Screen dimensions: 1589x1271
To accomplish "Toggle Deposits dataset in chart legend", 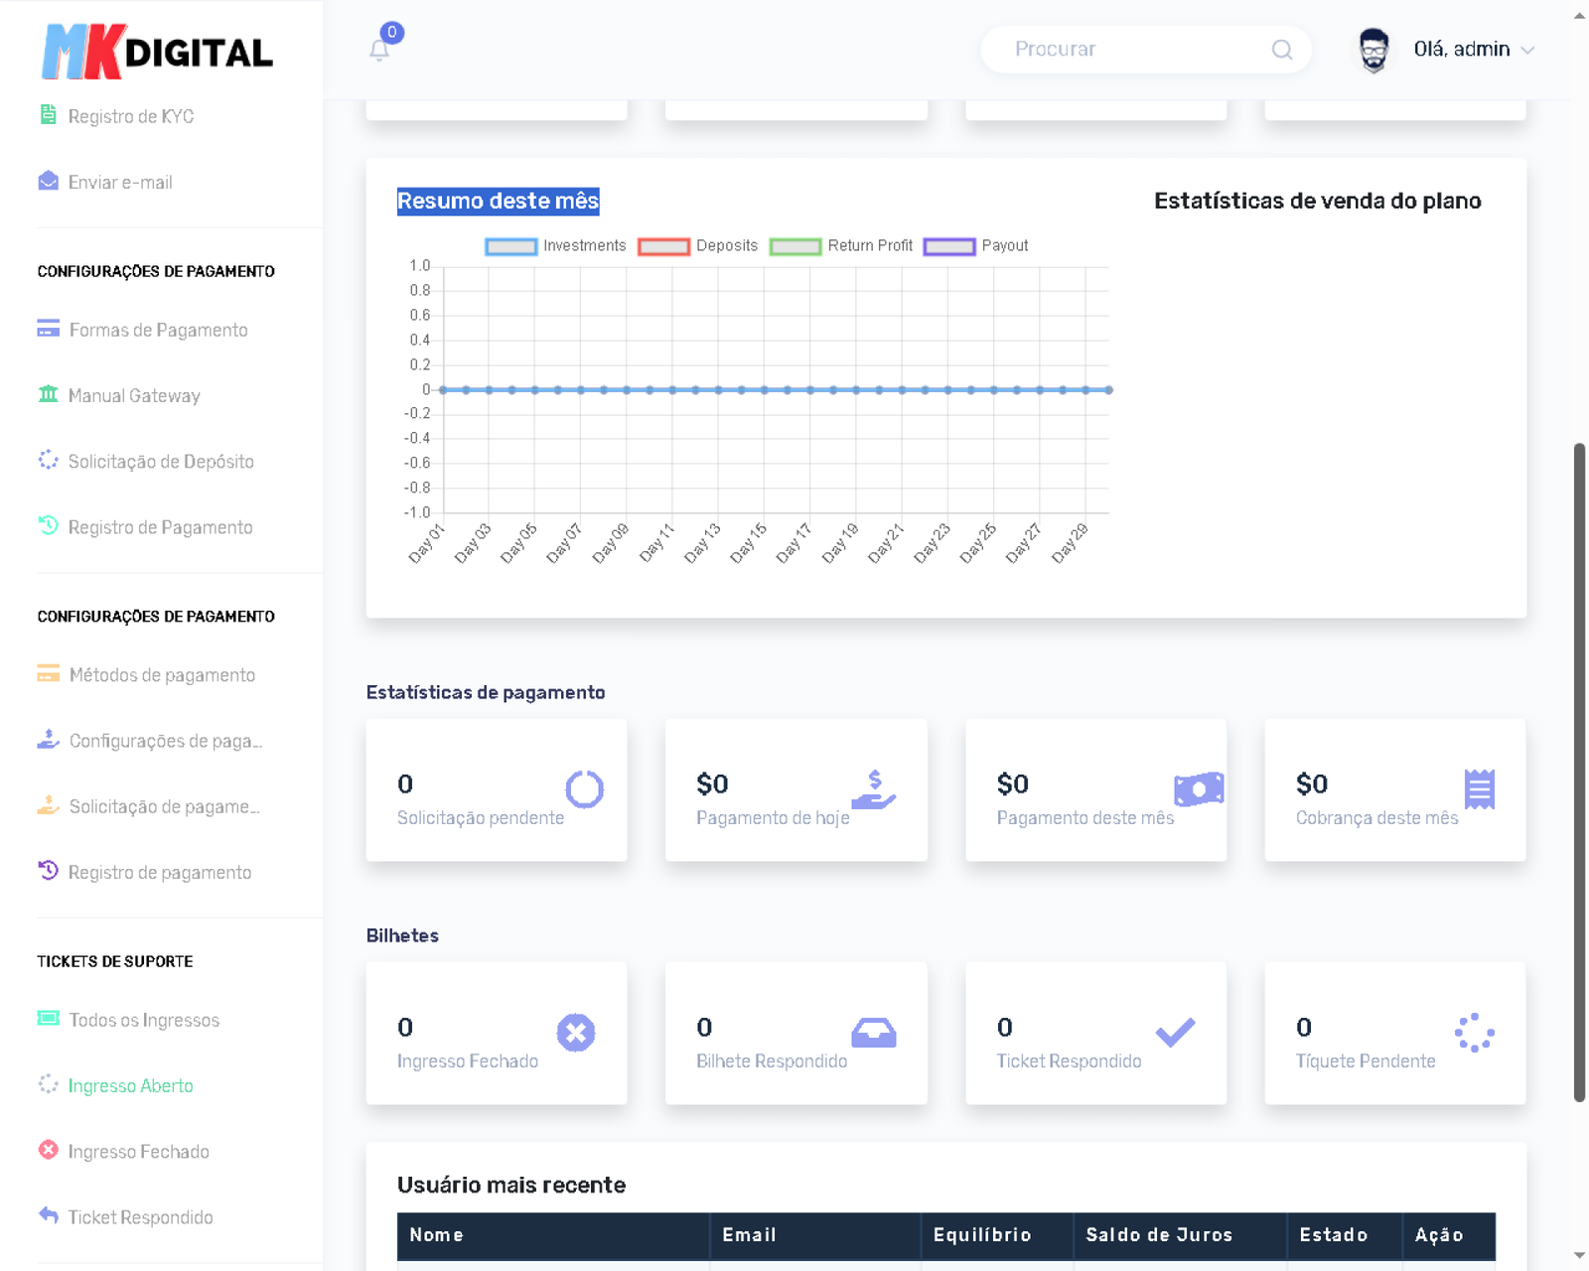I will pos(697,246).
